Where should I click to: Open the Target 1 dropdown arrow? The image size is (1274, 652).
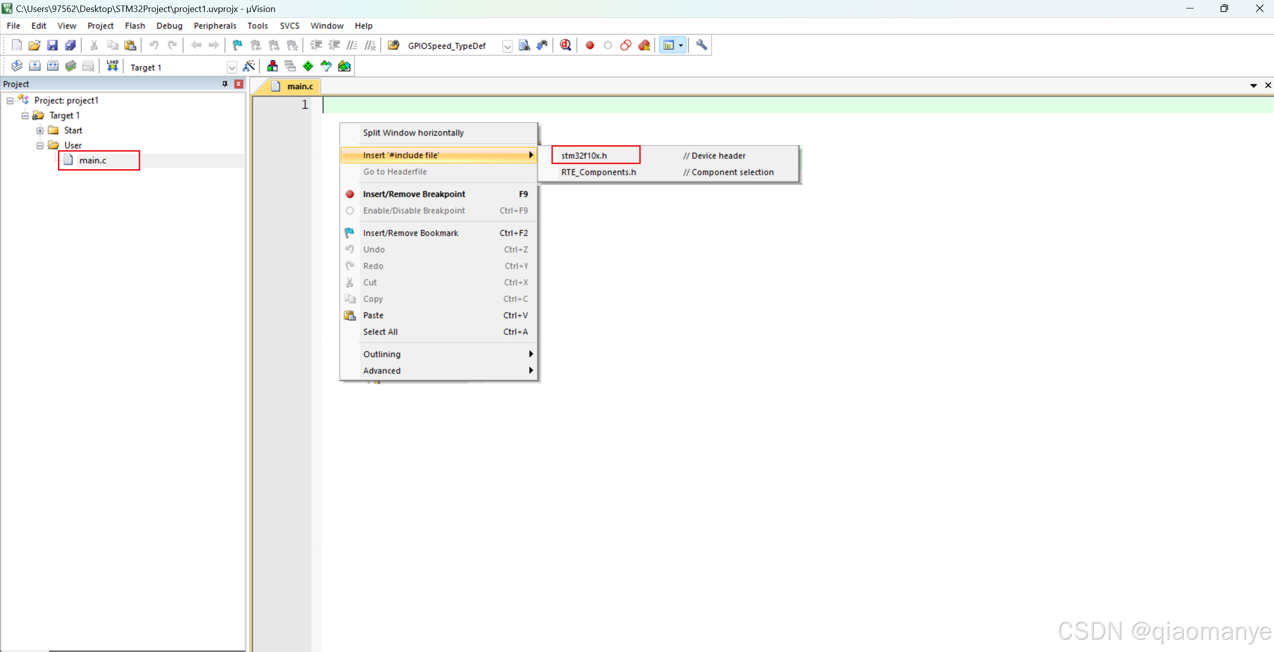(232, 67)
